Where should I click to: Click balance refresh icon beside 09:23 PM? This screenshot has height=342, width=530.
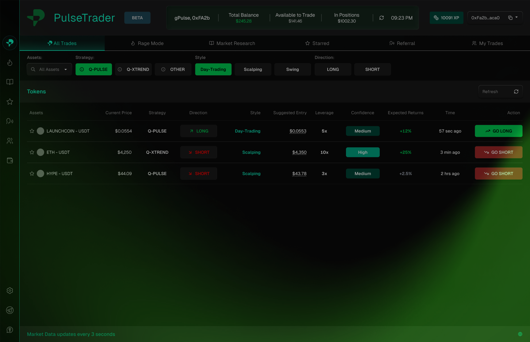pyautogui.click(x=382, y=18)
